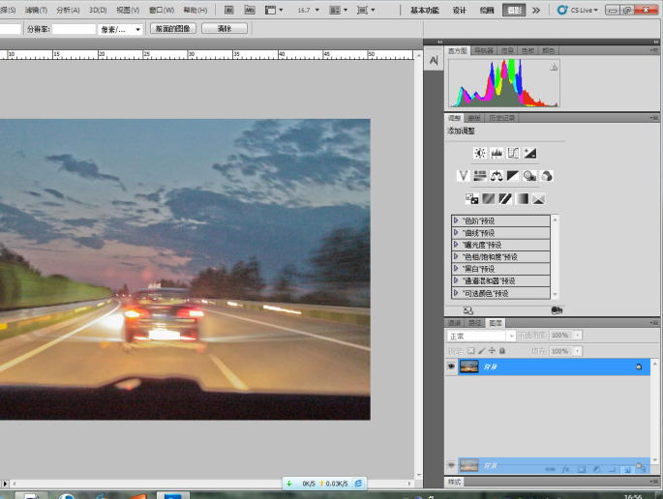Open the 窗口(W) menu
The height and width of the screenshot is (499, 663).
pyautogui.click(x=162, y=10)
